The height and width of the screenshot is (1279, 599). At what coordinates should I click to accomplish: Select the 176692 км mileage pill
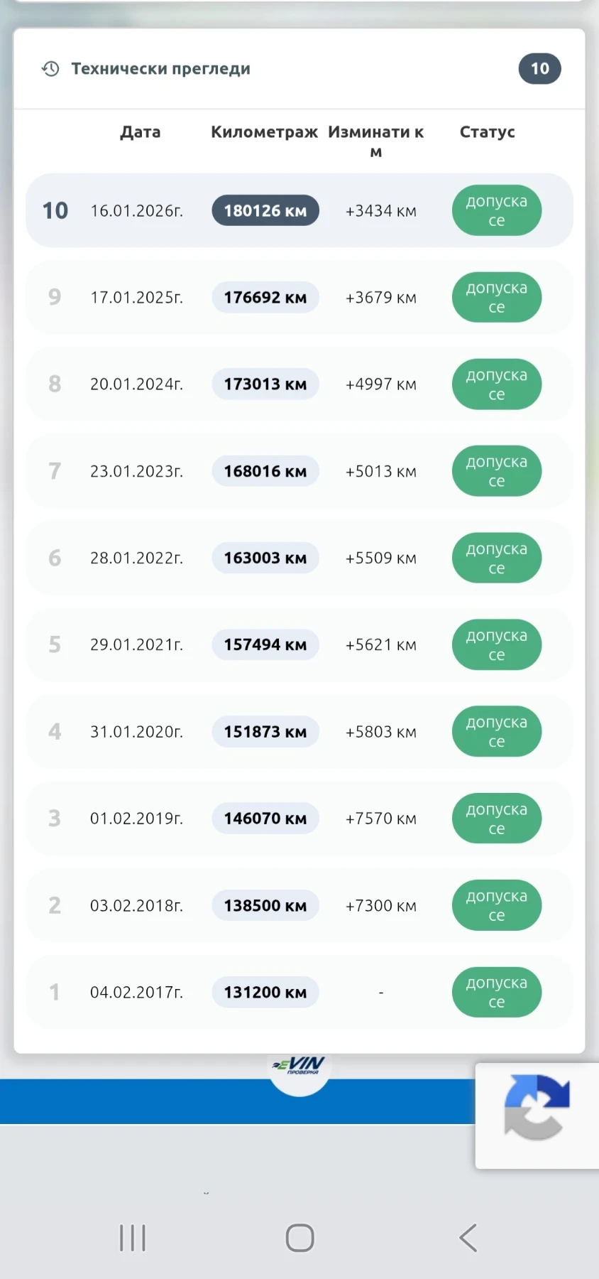[265, 298]
